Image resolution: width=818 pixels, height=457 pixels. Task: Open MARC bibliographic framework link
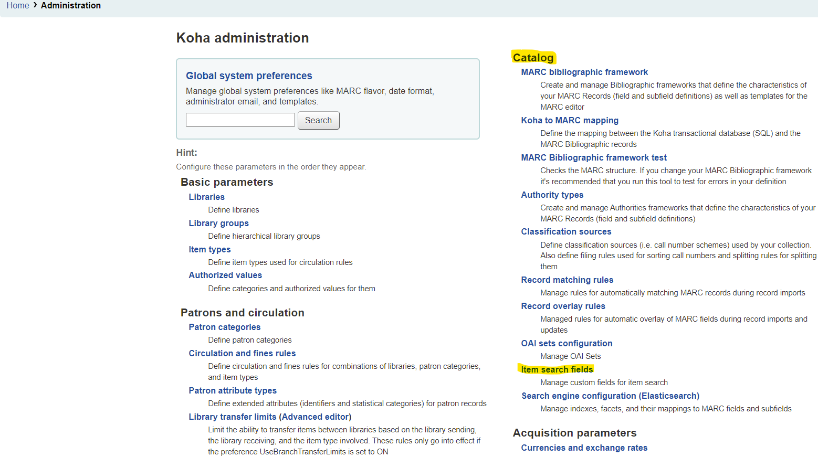584,72
